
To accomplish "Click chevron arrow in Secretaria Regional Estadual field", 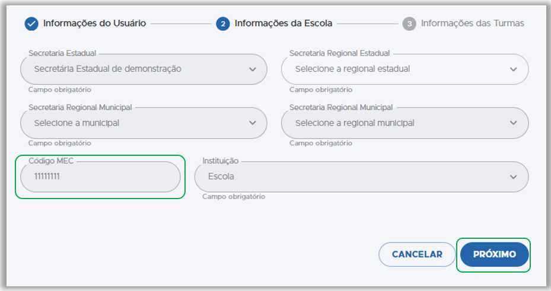I will coord(514,69).
